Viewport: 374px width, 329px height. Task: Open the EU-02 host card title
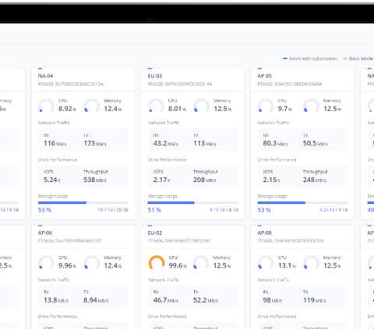tap(155, 233)
